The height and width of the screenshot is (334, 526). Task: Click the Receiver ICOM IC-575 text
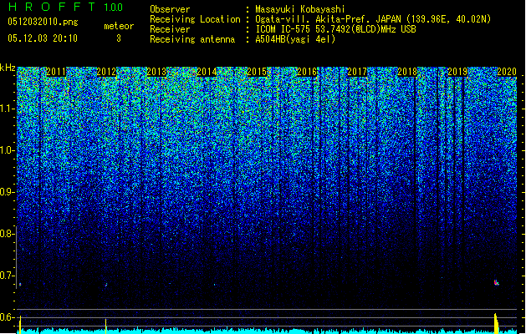point(335,29)
